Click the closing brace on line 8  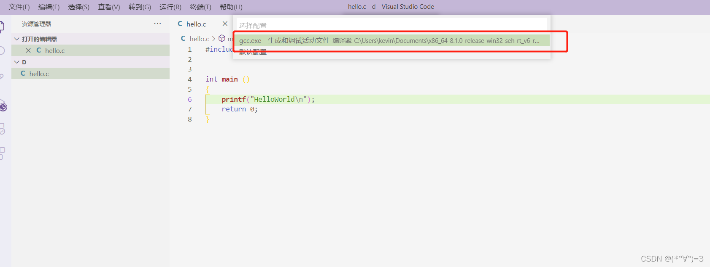tap(207, 119)
